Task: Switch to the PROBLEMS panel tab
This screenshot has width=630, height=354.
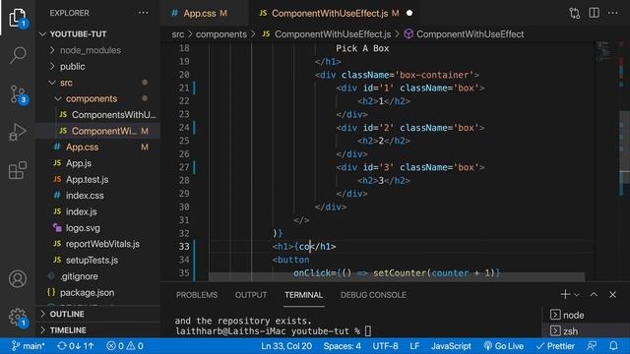Action: tap(197, 295)
